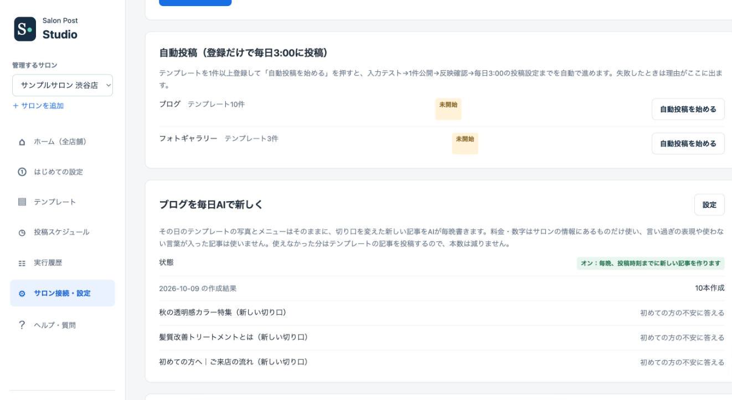This screenshot has height=400, width=732.
Task: Click the green オン status badge
Action: tap(651, 263)
